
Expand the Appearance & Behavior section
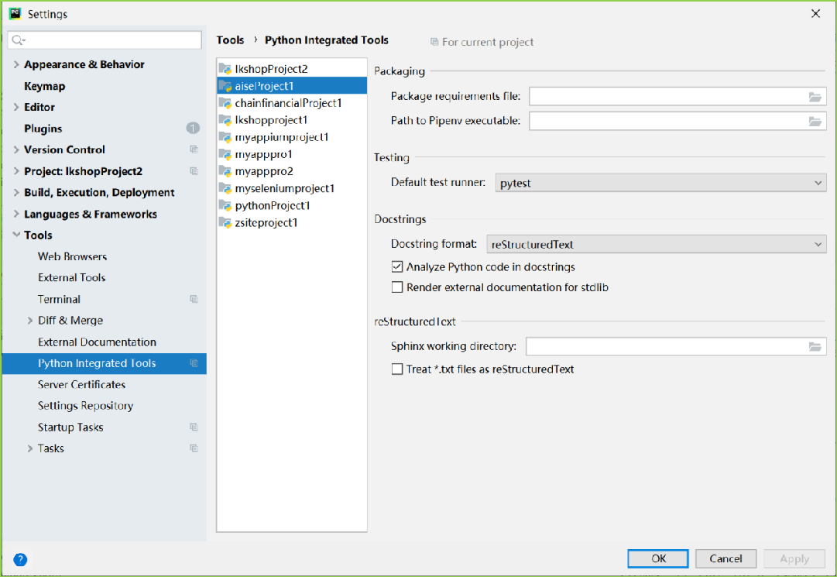[x=16, y=65]
